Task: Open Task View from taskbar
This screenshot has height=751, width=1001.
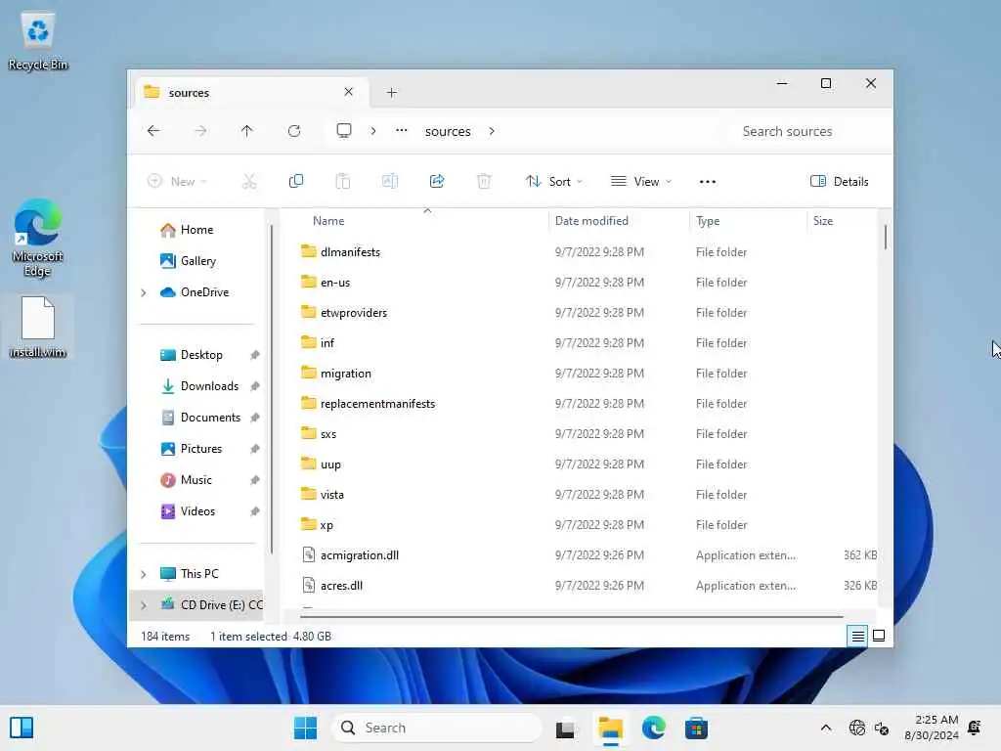Action: click(x=565, y=728)
